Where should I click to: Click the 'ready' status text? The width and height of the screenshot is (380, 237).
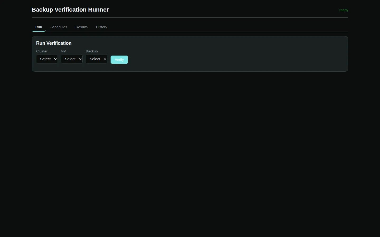tap(344, 10)
